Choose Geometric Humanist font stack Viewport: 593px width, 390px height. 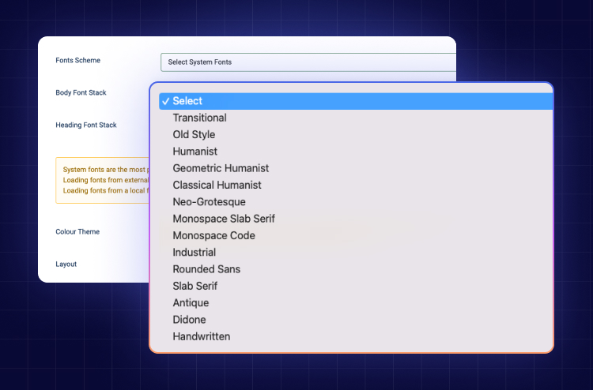point(356,168)
